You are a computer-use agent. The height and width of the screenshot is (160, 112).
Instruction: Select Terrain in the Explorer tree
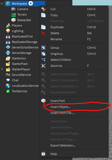pyautogui.click(x=22, y=15)
